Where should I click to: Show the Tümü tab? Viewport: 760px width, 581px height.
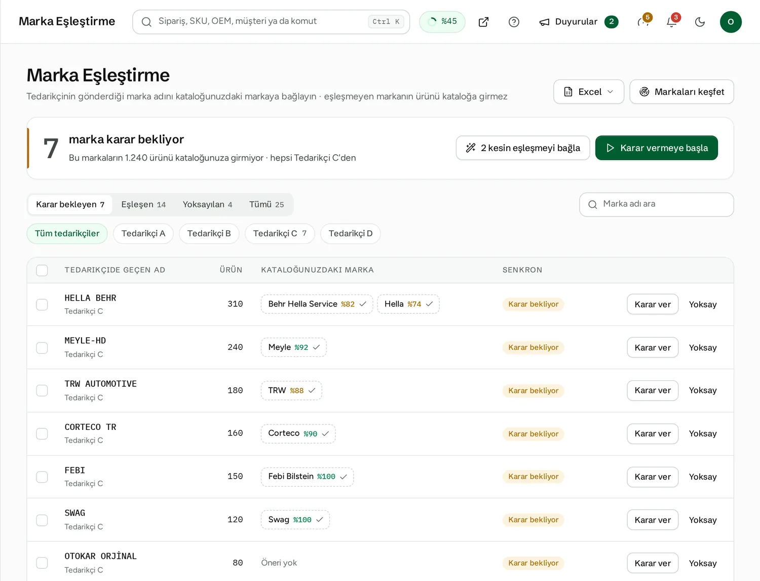[267, 204]
